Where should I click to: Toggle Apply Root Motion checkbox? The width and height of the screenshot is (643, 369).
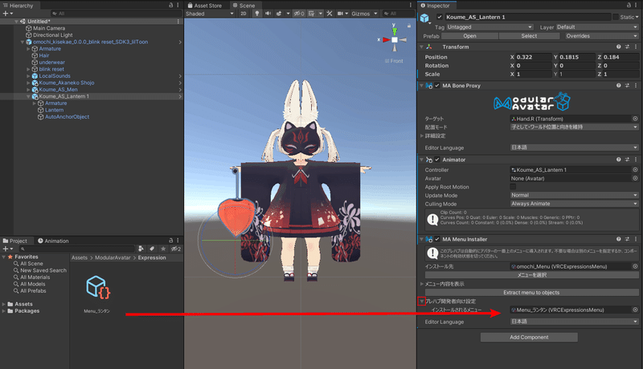[513, 187]
